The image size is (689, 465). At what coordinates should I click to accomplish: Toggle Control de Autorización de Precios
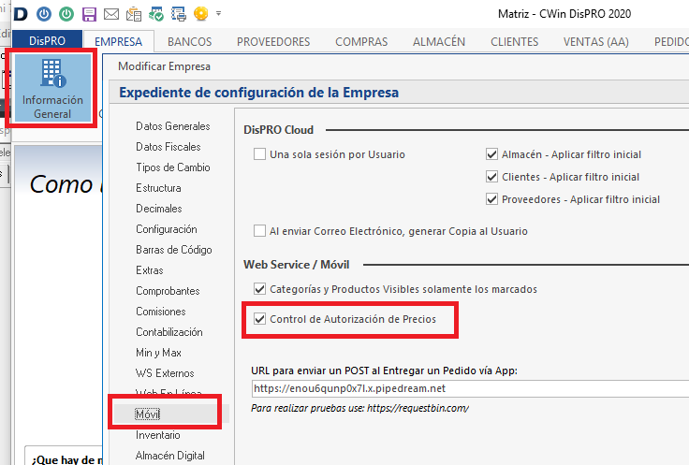click(259, 319)
